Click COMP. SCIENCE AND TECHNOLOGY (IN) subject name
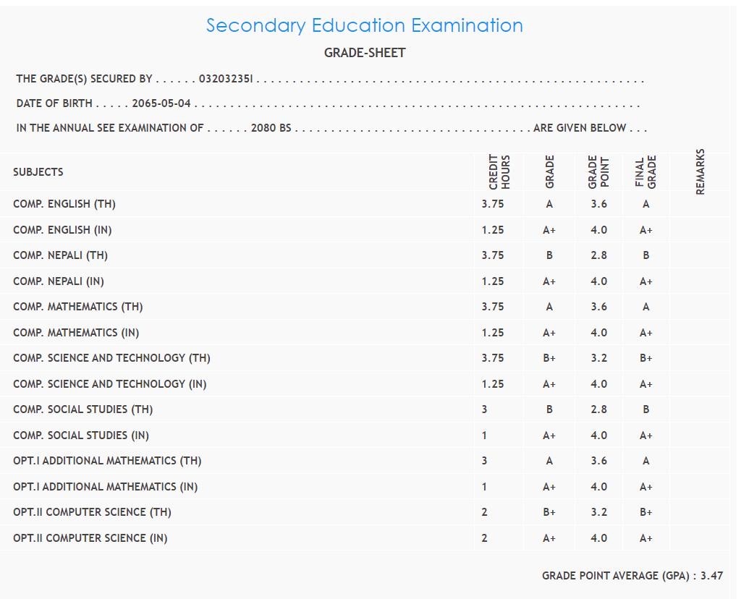The height and width of the screenshot is (599, 749). [x=110, y=384]
